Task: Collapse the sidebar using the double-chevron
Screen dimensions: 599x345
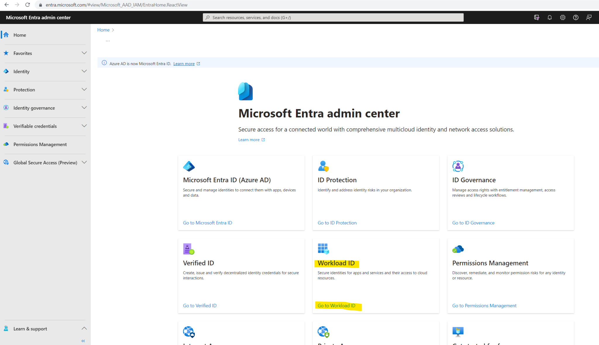Action: point(83,341)
